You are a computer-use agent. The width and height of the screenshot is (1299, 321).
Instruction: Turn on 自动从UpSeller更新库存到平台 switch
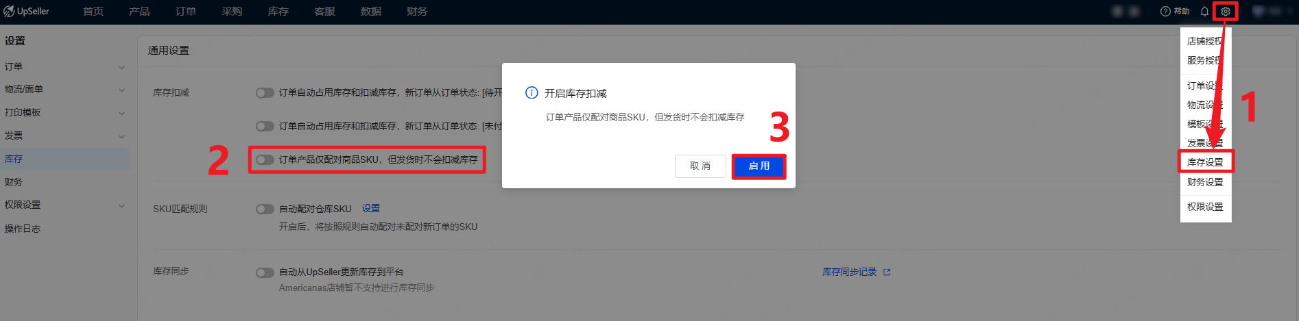coord(265,272)
